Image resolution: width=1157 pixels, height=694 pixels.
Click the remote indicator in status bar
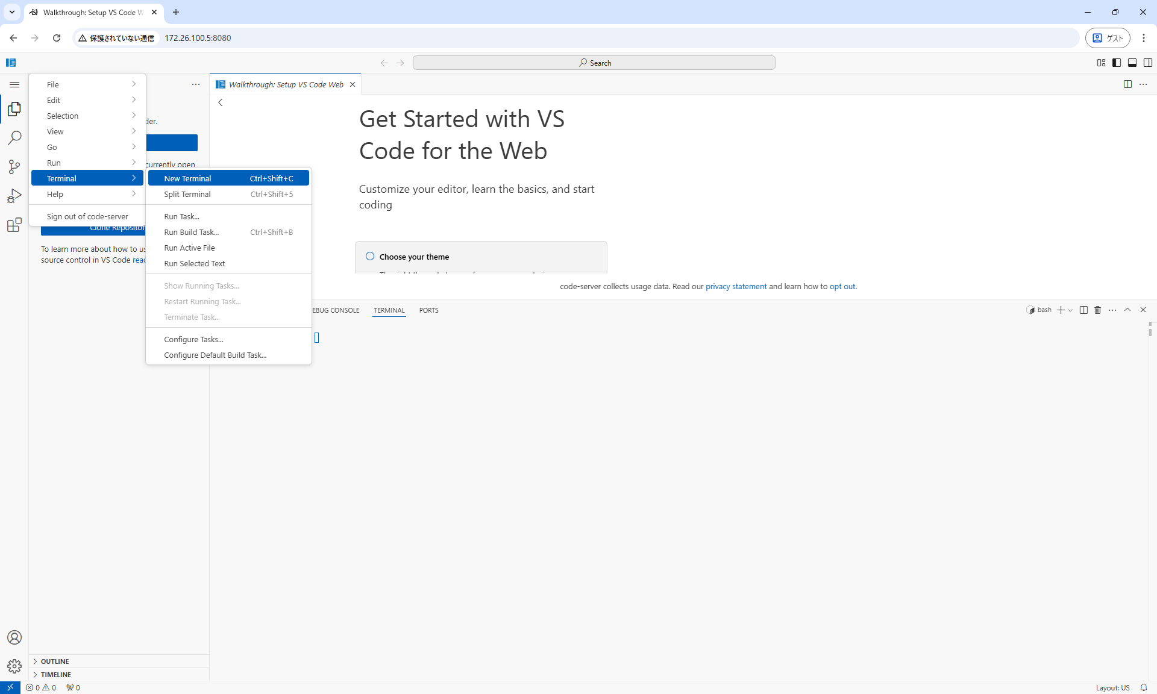pyautogui.click(x=10, y=687)
